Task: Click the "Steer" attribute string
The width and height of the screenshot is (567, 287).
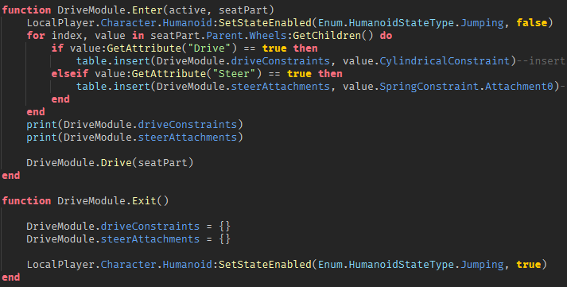Action: (x=234, y=74)
